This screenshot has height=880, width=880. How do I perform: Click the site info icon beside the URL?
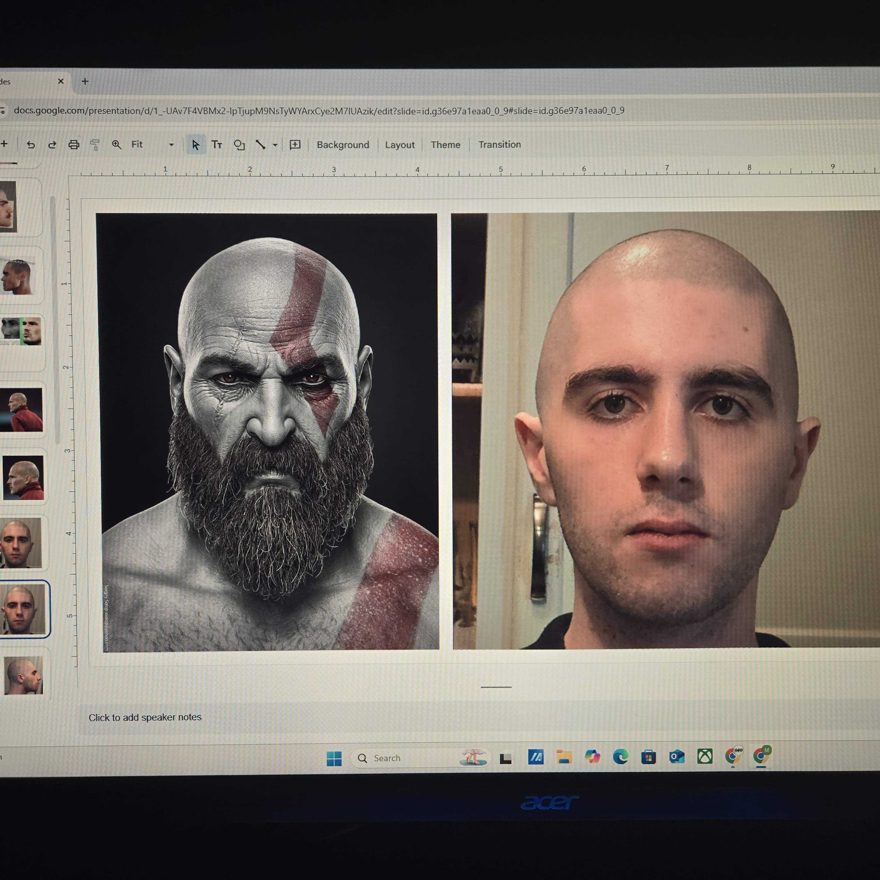click(x=3, y=110)
